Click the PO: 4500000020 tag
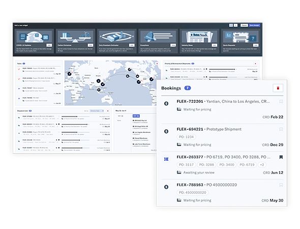Screen dimensions: 300x229 pyautogui.click(x=193, y=192)
